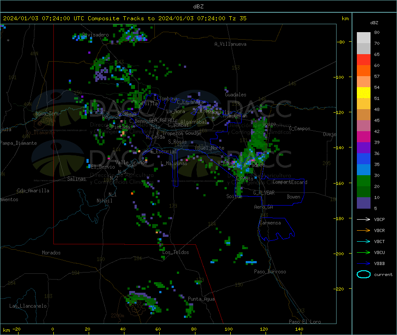Select the magenta 39-42 dBZ swatch
The image size is (397, 335).
(363, 136)
